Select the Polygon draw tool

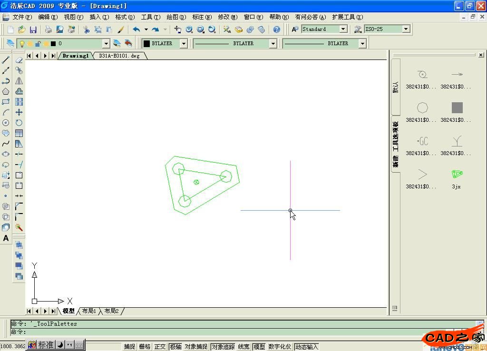pyautogui.click(x=6, y=91)
